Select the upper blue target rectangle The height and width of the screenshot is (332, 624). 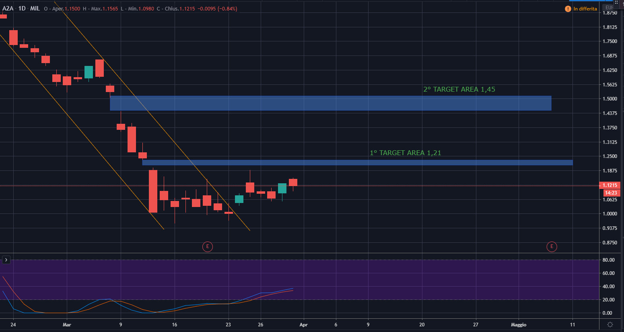coord(330,103)
